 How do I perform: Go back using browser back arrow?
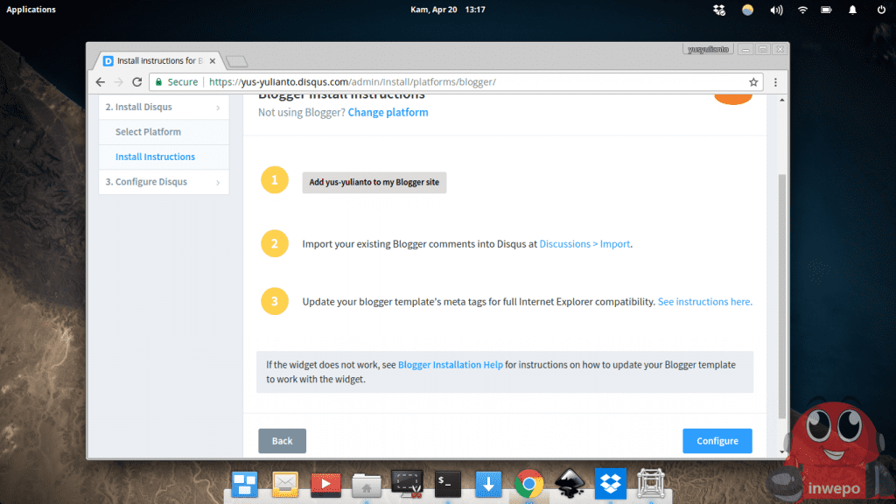coord(100,81)
